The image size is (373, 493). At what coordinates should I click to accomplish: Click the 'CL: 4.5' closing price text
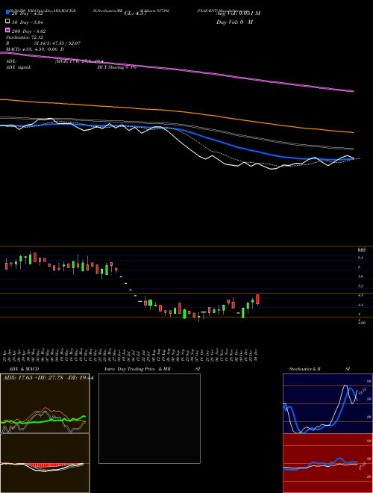point(135,13)
